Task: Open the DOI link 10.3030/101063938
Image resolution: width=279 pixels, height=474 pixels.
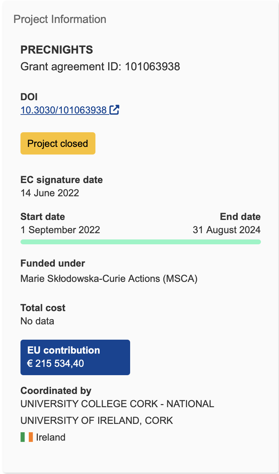Action: click(x=64, y=110)
